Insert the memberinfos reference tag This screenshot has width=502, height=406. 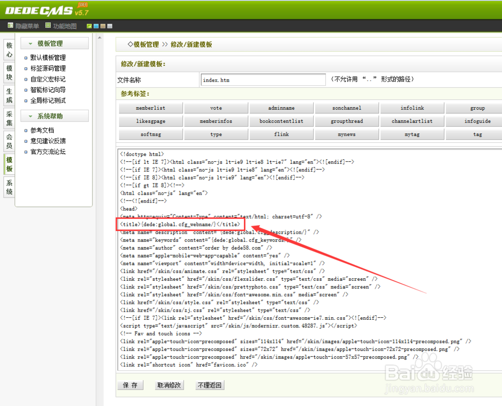[216, 121]
